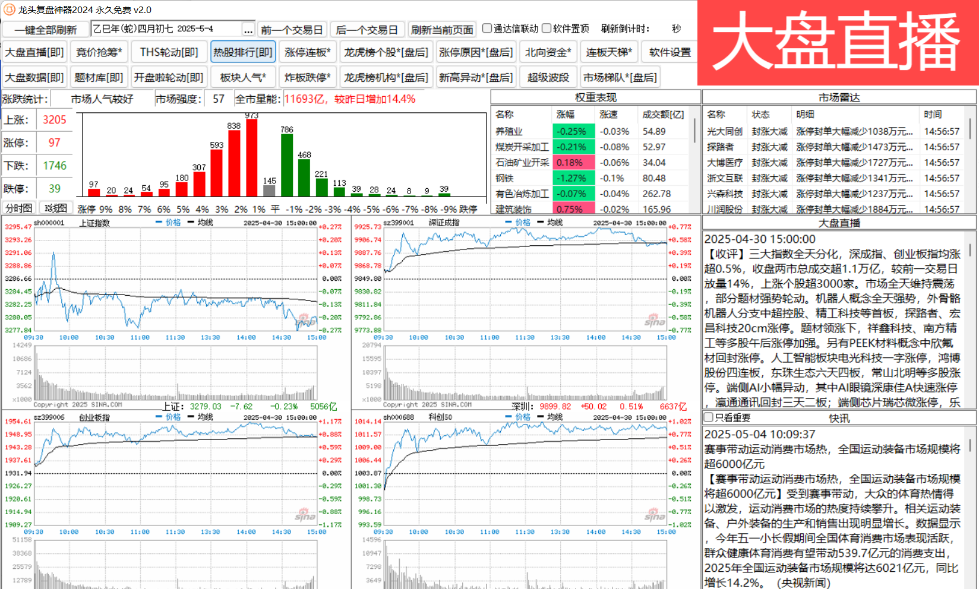Sort 权重表现 by 成交额[亿] header
This screenshot has height=589, width=979.
(664, 114)
